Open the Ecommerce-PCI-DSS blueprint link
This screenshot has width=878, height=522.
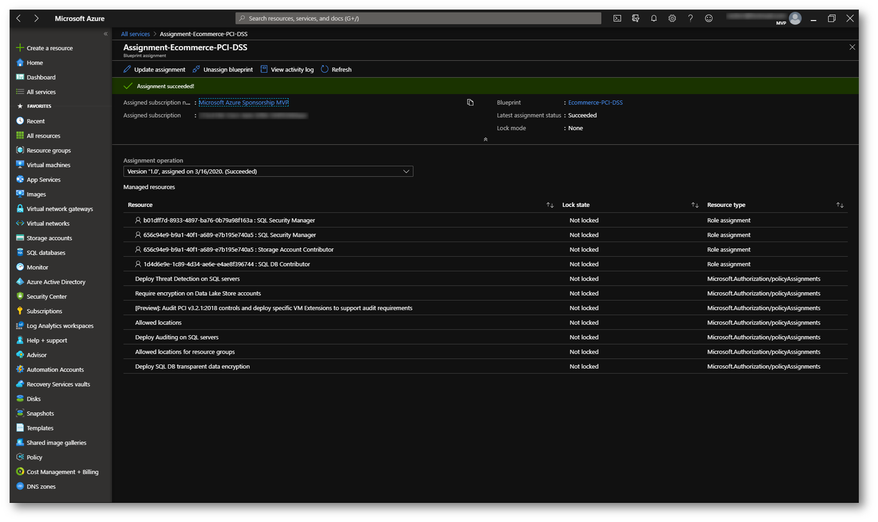click(595, 102)
